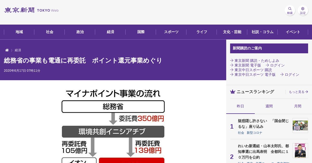Click the マイナポイント事業の流れ diagram image
This screenshot has width=312, height=163.
point(113,125)
